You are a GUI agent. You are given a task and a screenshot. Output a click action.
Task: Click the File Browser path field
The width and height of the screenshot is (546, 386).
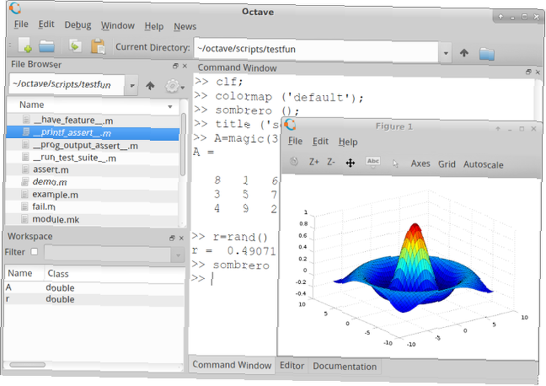(67, 85)
